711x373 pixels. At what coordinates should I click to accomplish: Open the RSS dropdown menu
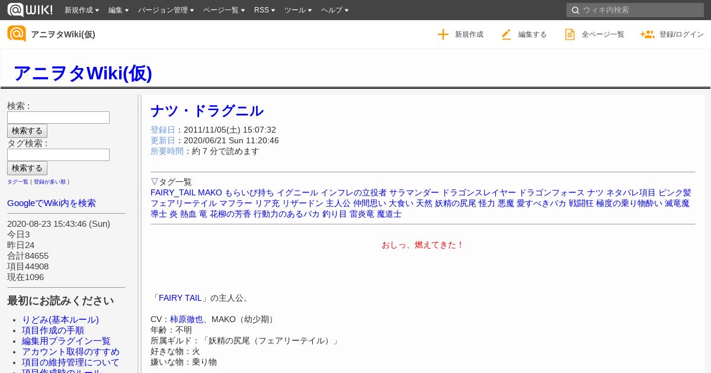tap(265, 10)
